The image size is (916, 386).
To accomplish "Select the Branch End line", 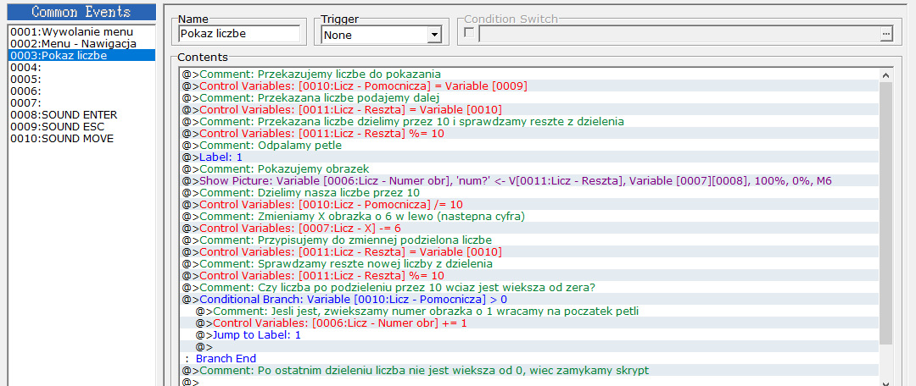I will coord(528,359).
